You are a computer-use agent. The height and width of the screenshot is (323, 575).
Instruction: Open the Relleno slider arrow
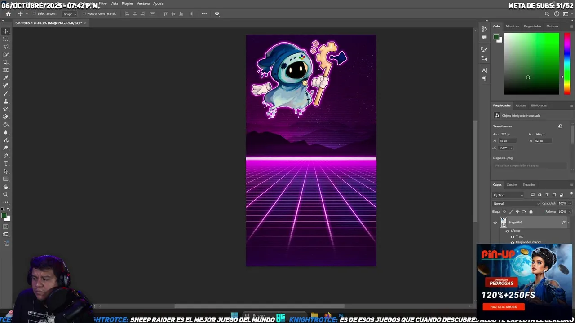point(570,212)
